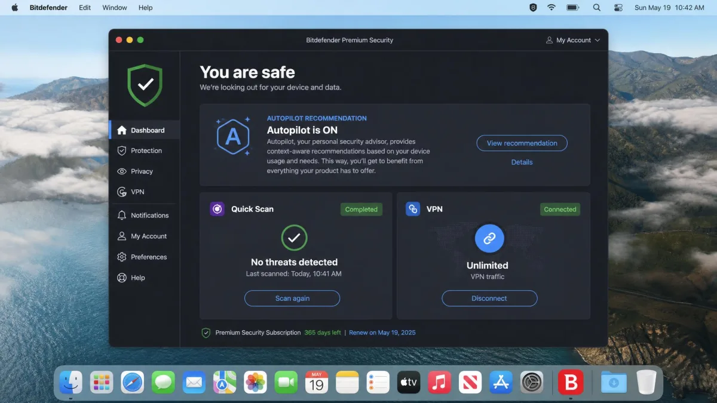Open Finder from the Dock
The width and height of the screenshot is (717, 403).
(x=71, y=382)
